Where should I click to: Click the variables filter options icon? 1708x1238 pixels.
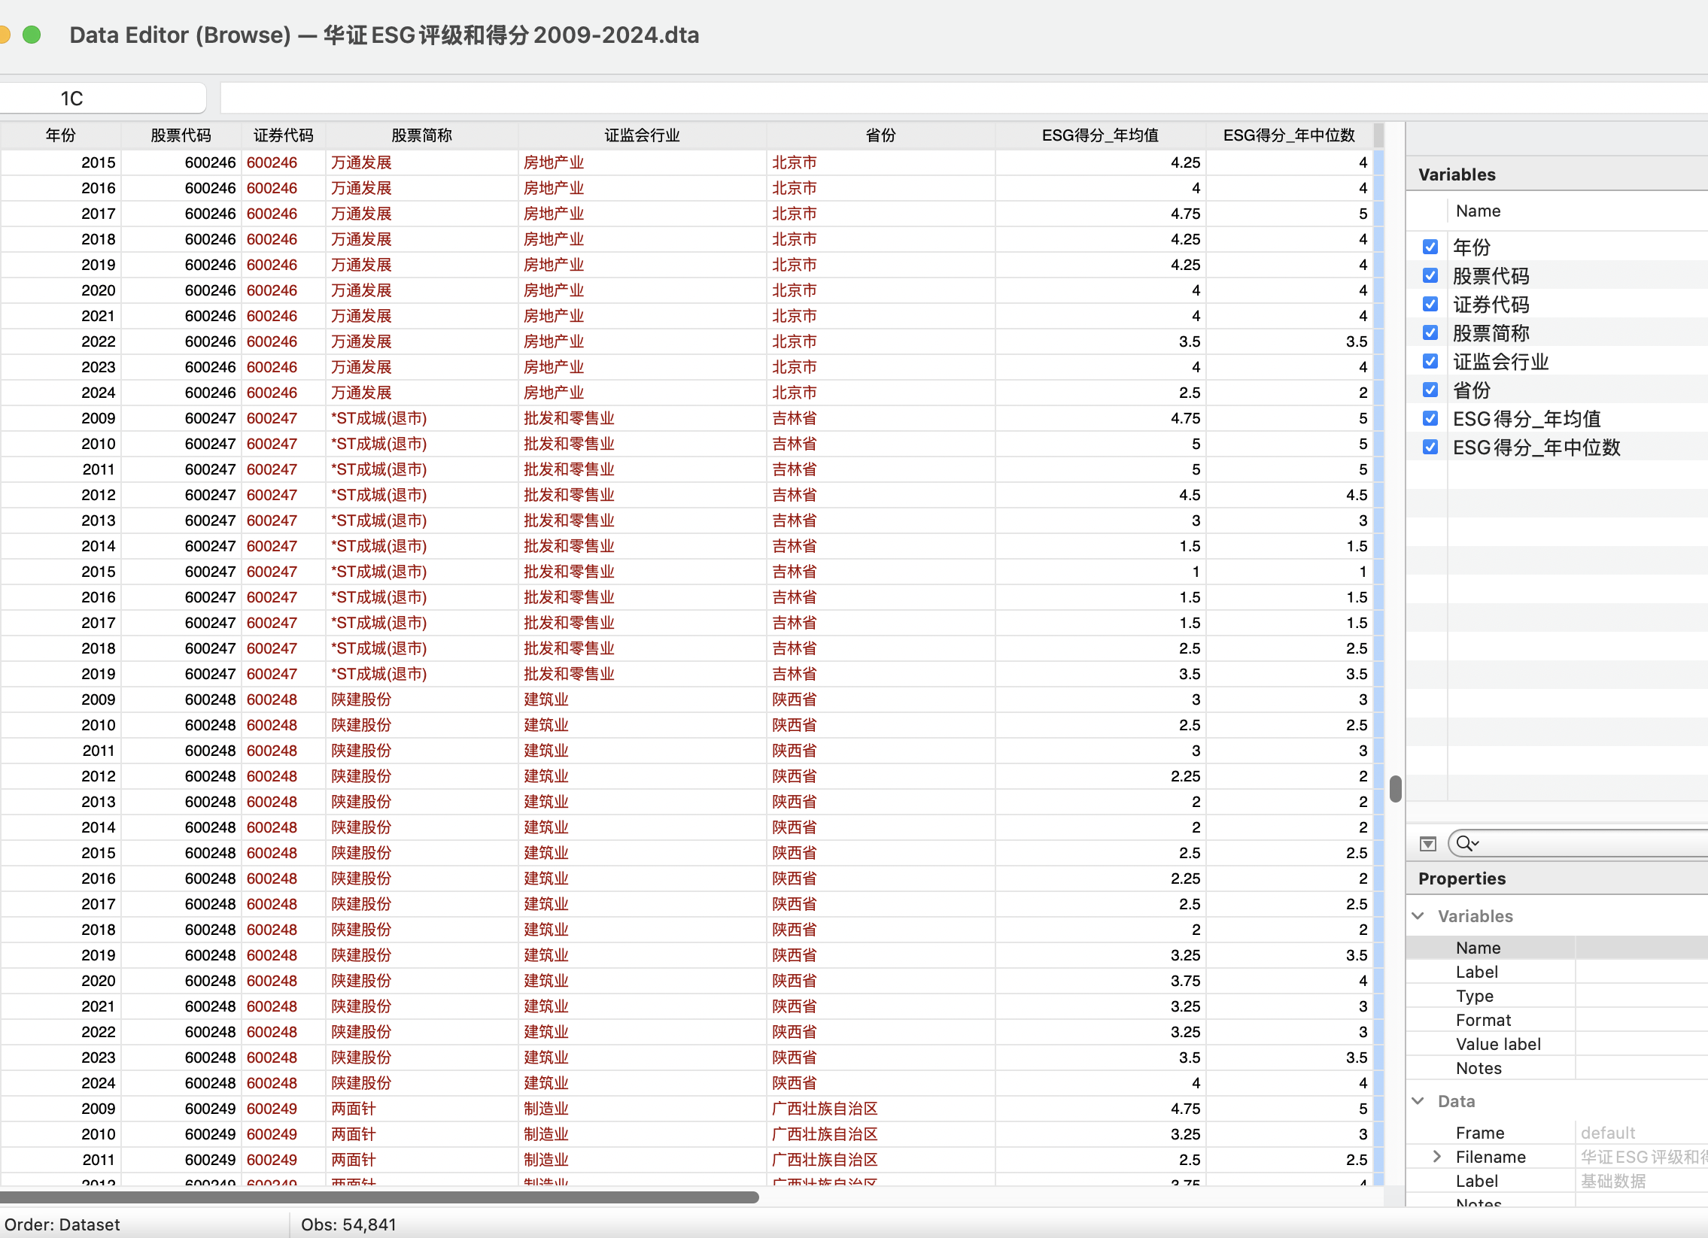tap(1427, 844)
